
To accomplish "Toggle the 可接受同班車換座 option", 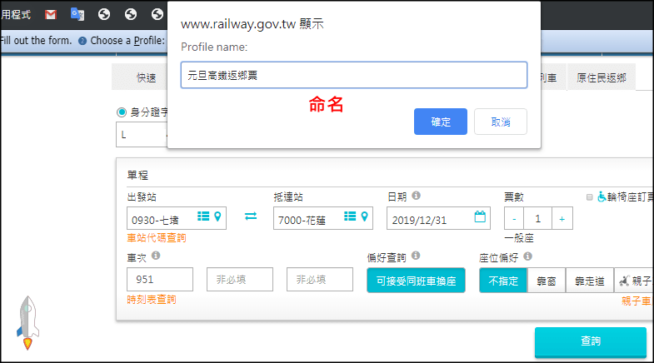I will pos(415,281).
